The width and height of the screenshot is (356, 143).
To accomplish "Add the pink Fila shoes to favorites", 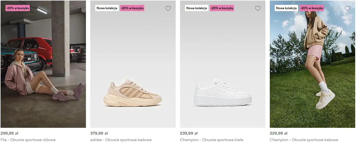I will point(78,8).
